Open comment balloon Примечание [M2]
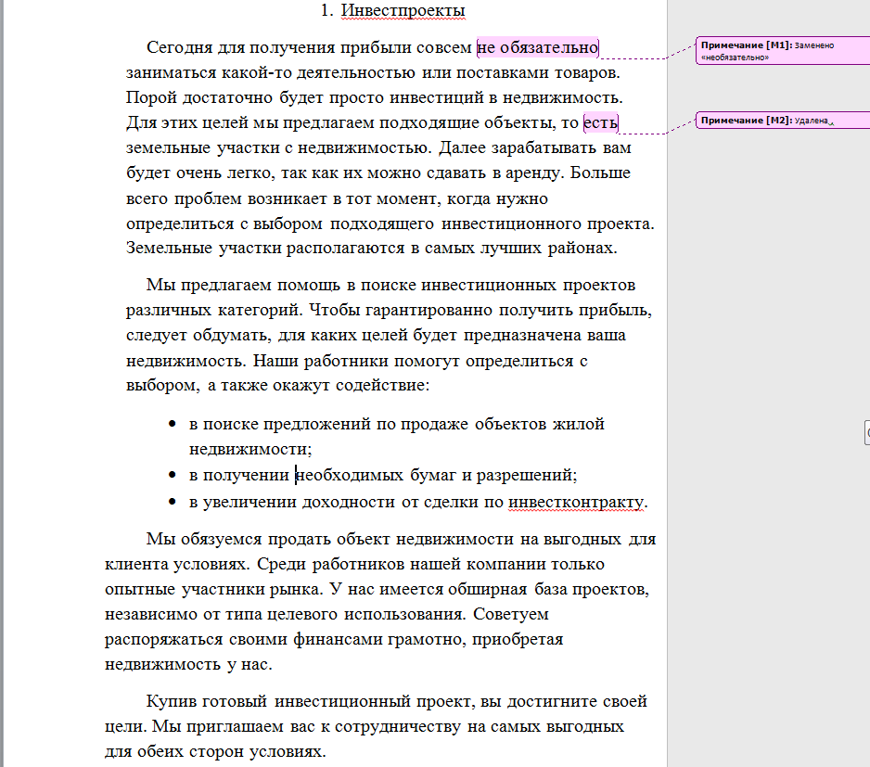This screenshot has width=870, height=767. tap(782, 121)
